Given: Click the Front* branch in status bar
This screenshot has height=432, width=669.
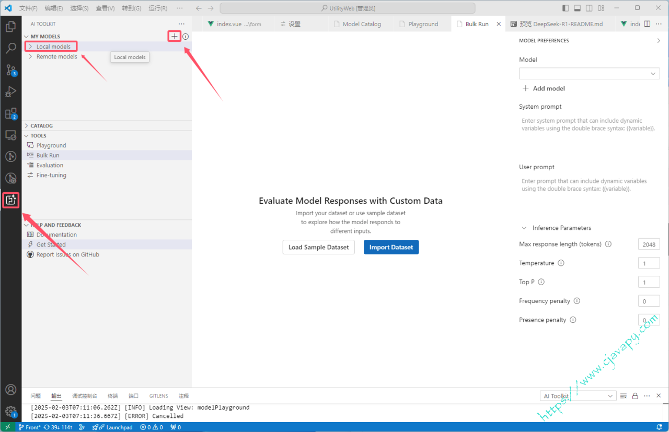Looking at the screenshot, I should pos(29,427).
